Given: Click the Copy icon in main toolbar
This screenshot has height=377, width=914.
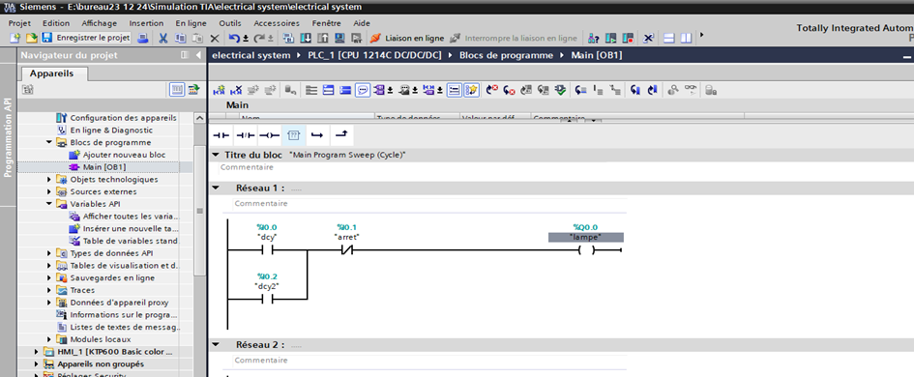Looking at the screenshot, I should (181, 39).
